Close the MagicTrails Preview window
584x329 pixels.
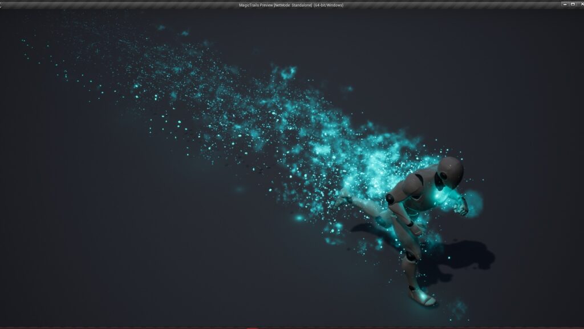tap(580, 4)
